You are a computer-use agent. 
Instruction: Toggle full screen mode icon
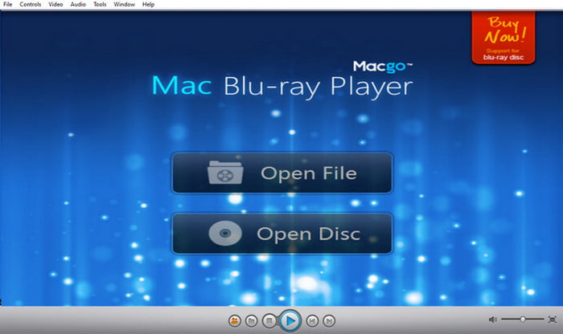coord(553,320)
